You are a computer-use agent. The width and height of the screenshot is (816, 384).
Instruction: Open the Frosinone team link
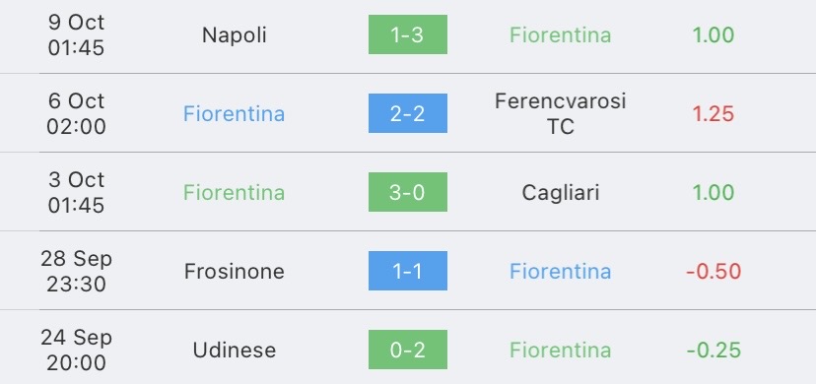(x=235, y=271)
